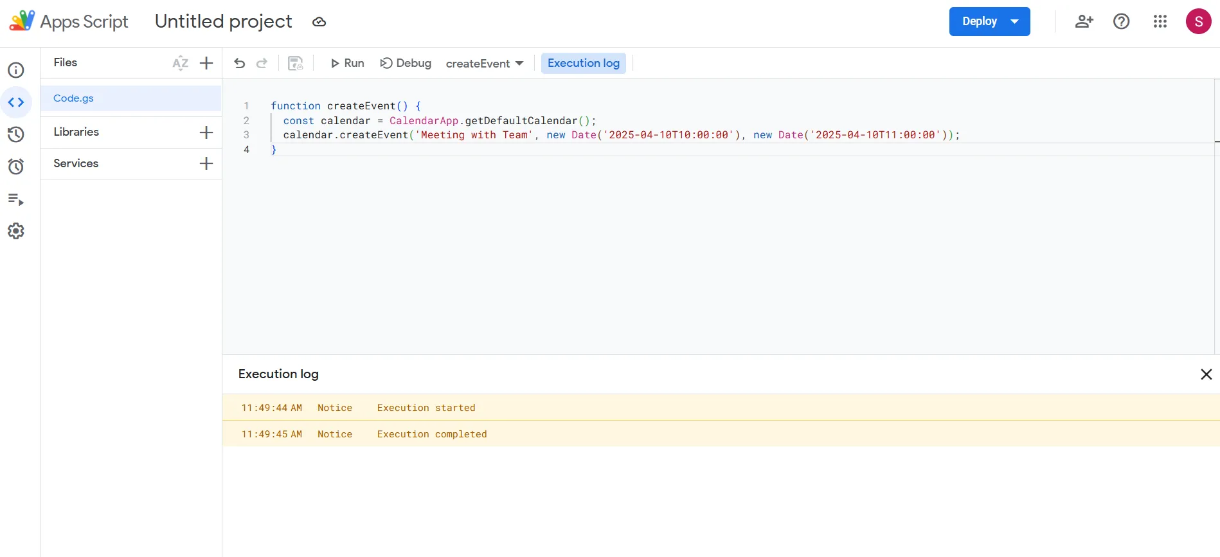Open the account avatar S

[x=1199, y=21]
